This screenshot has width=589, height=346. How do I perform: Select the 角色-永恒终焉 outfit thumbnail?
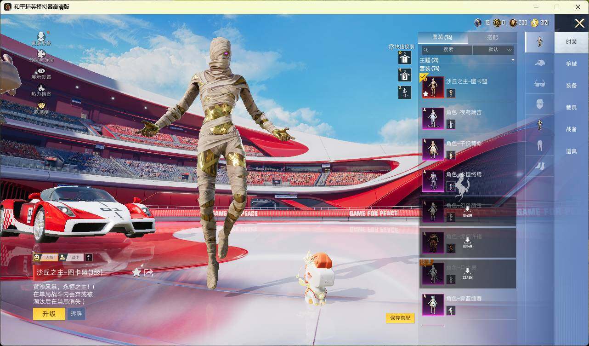433,180
